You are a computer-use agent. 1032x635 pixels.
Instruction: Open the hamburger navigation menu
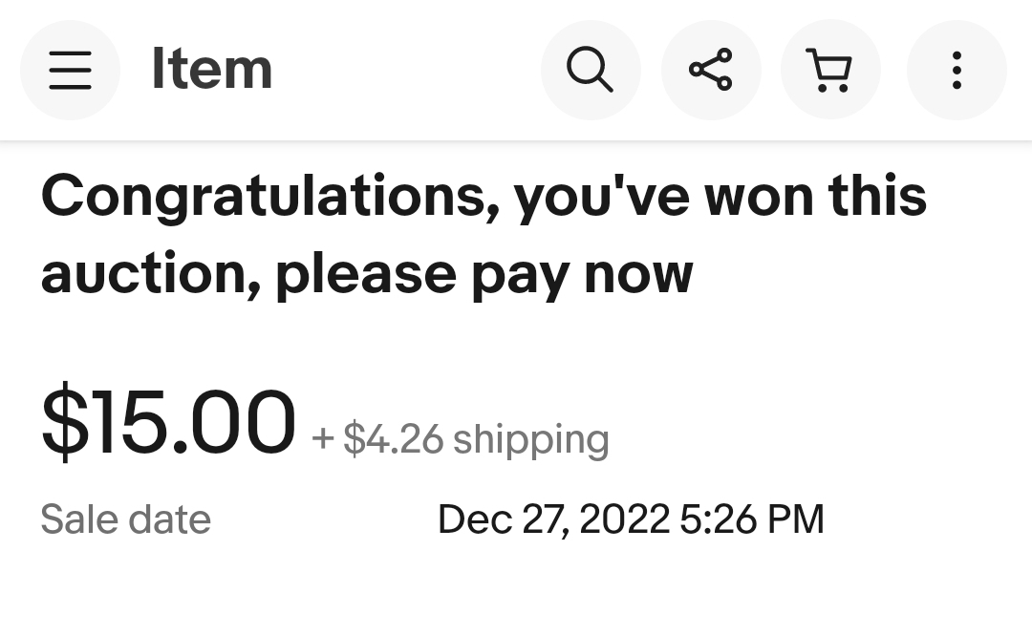71,70
